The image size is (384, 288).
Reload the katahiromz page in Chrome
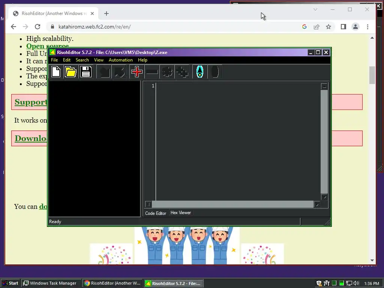point(37,27)
